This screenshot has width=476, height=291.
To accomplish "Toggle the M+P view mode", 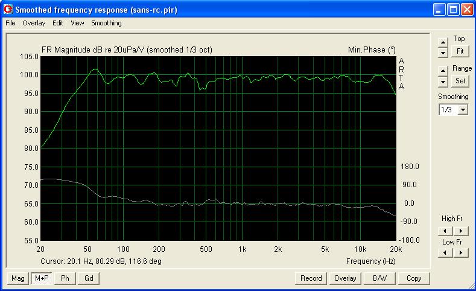I will 42,278.
